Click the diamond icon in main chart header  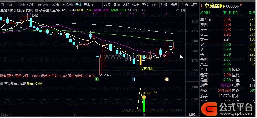178,11
